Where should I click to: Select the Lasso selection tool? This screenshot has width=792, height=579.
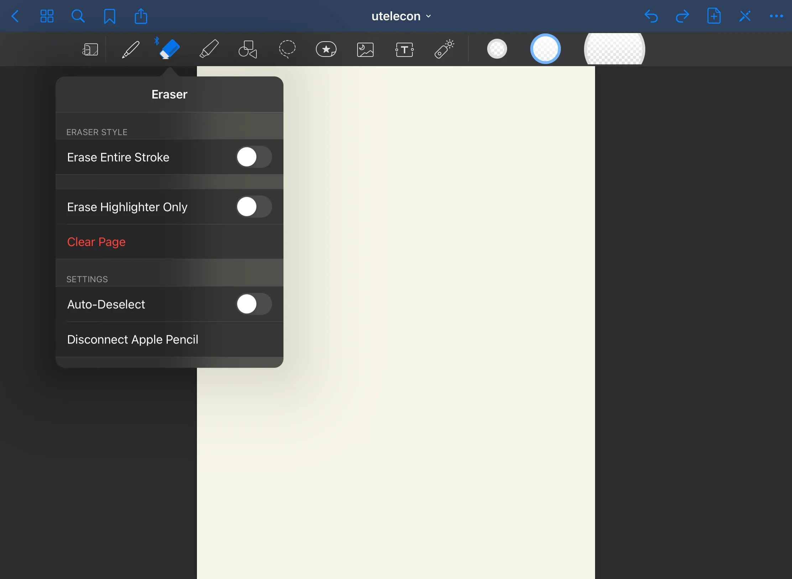287,49
